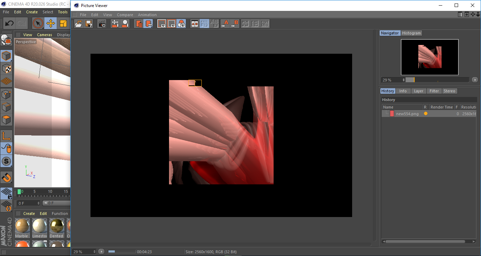Click the 0 F frame stepper field

click(x=29, y=203)
